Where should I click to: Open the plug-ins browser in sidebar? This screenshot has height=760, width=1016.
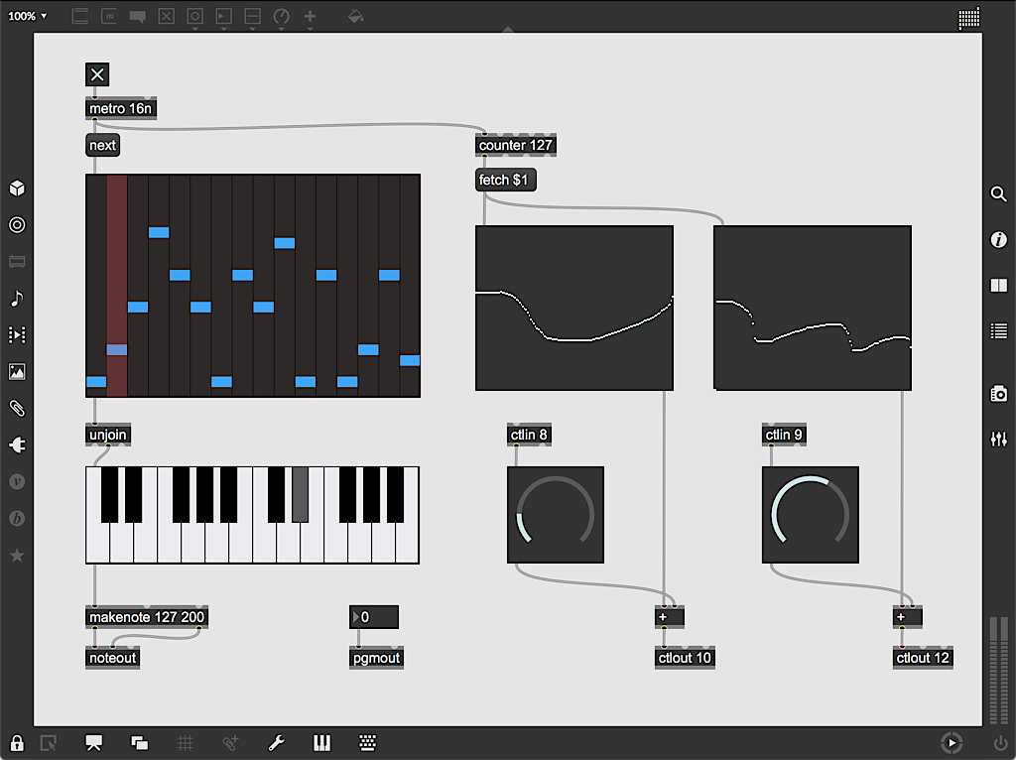click(17, 445)
